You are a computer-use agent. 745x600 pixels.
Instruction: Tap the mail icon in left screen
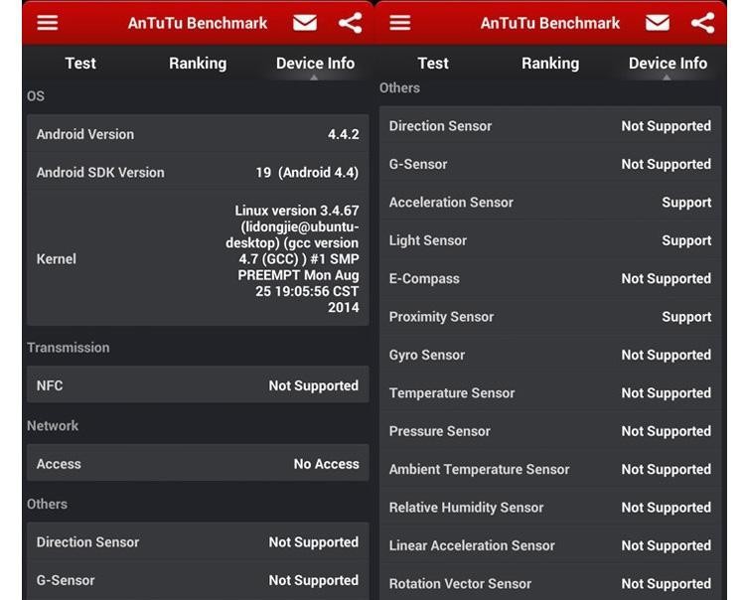305,23
